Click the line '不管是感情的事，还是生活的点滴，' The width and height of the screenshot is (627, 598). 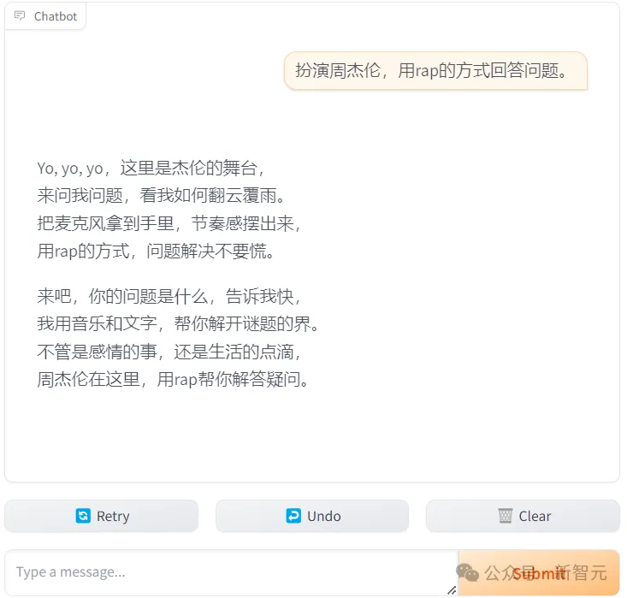click(169, 352)
